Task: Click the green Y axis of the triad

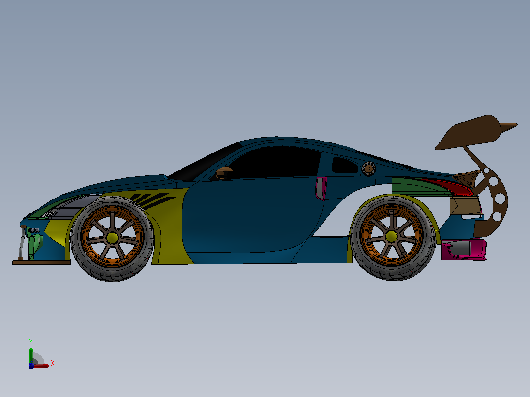Action: click(x=31, y=355)
